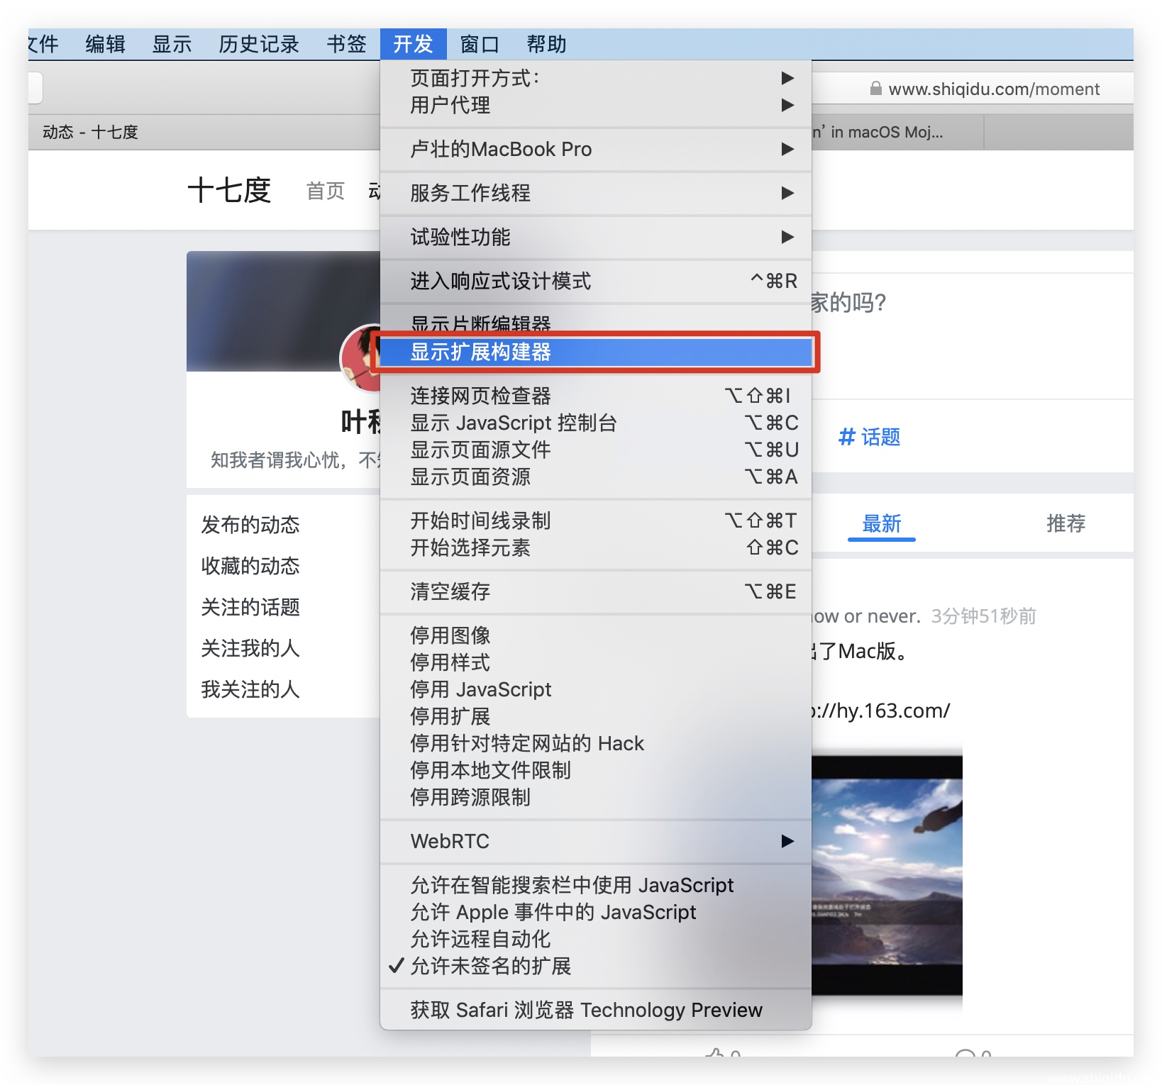Open the 帮助 menu
The width and height of the screenshot is (1162, 1085).
click(546, 44)
